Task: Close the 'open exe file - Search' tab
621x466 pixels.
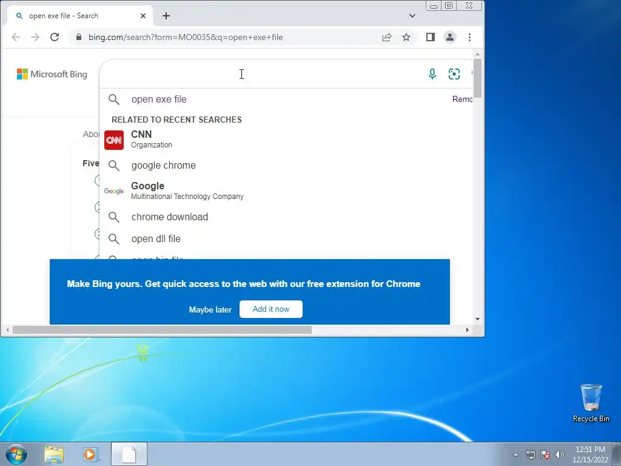Action: [143, 16]
